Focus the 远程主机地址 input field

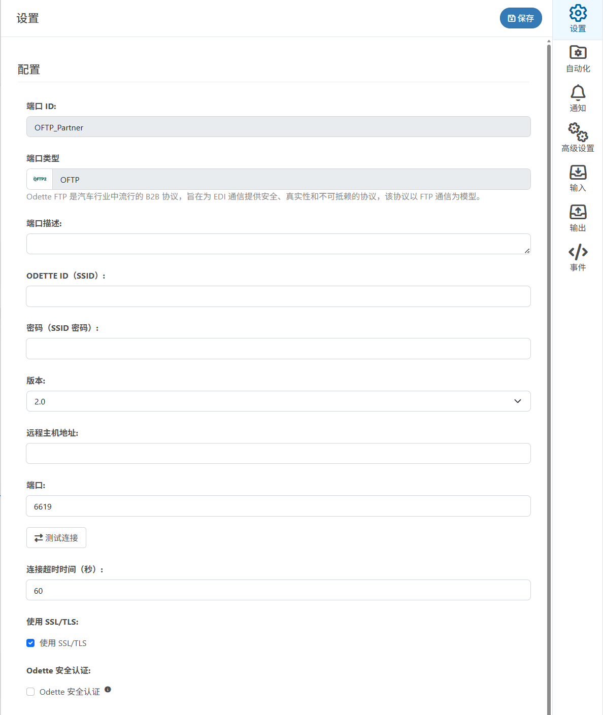[278, 453]
